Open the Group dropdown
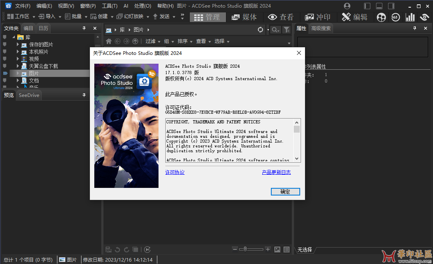 169,41
